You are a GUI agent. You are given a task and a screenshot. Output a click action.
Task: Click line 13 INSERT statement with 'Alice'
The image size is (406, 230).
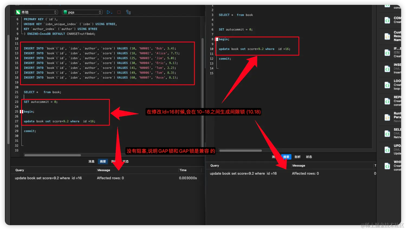coord(102,53)
